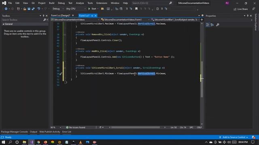Switch to Form1.cs [Design] tab

click(60, 15)
